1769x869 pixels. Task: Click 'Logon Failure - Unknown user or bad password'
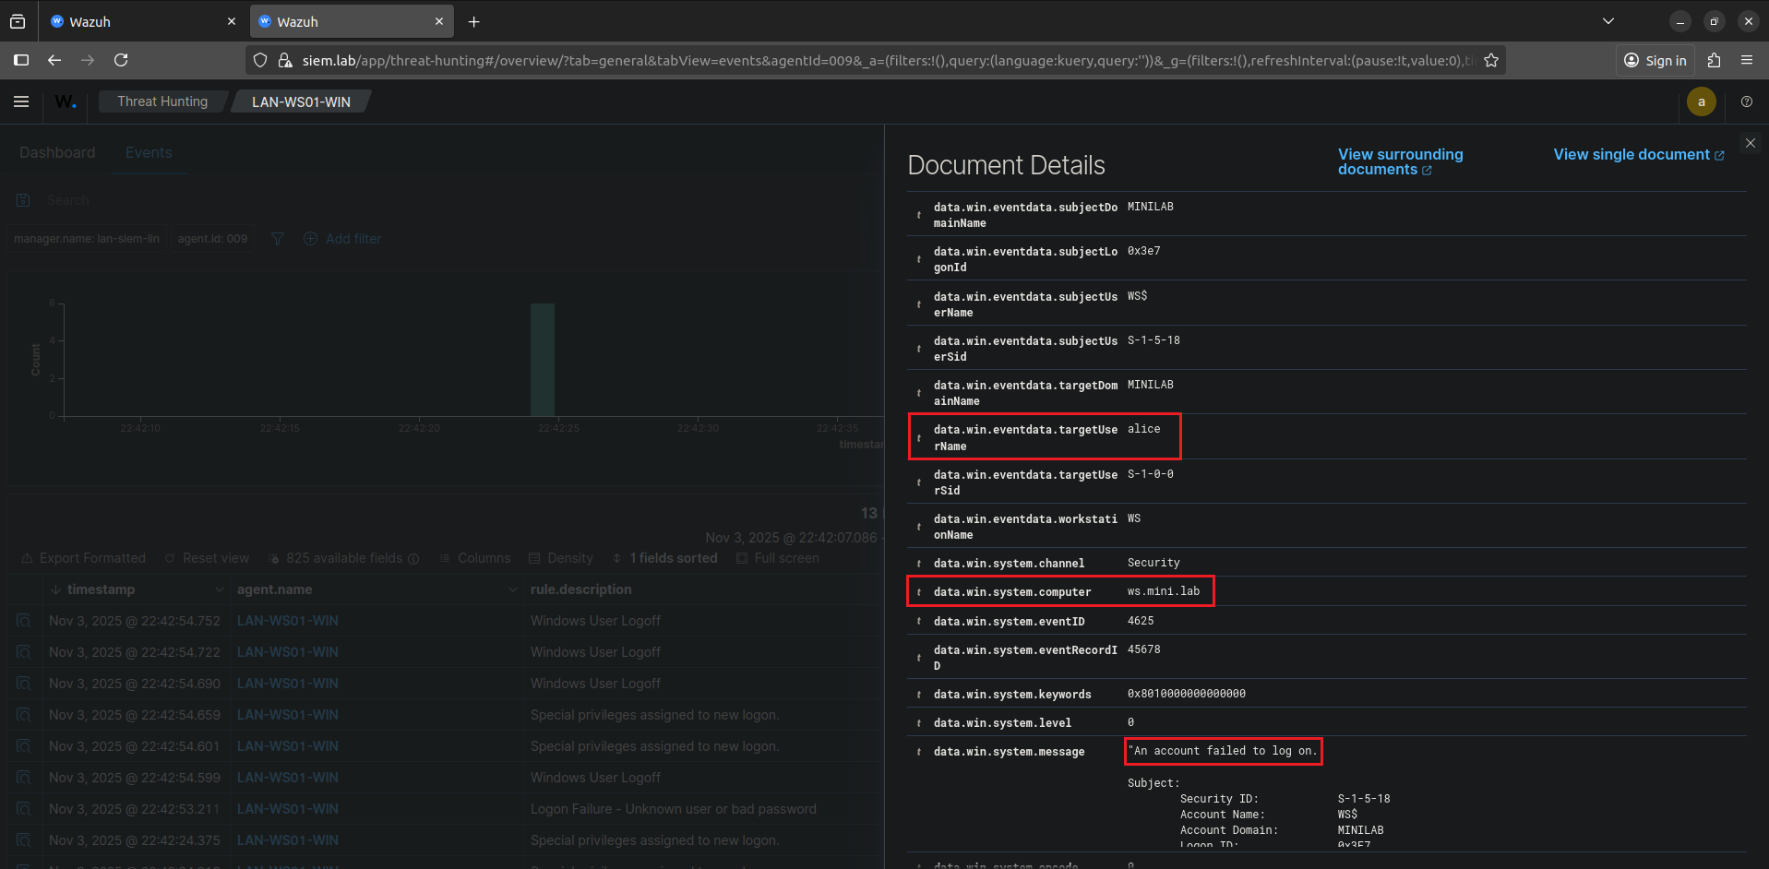(674, 809)
